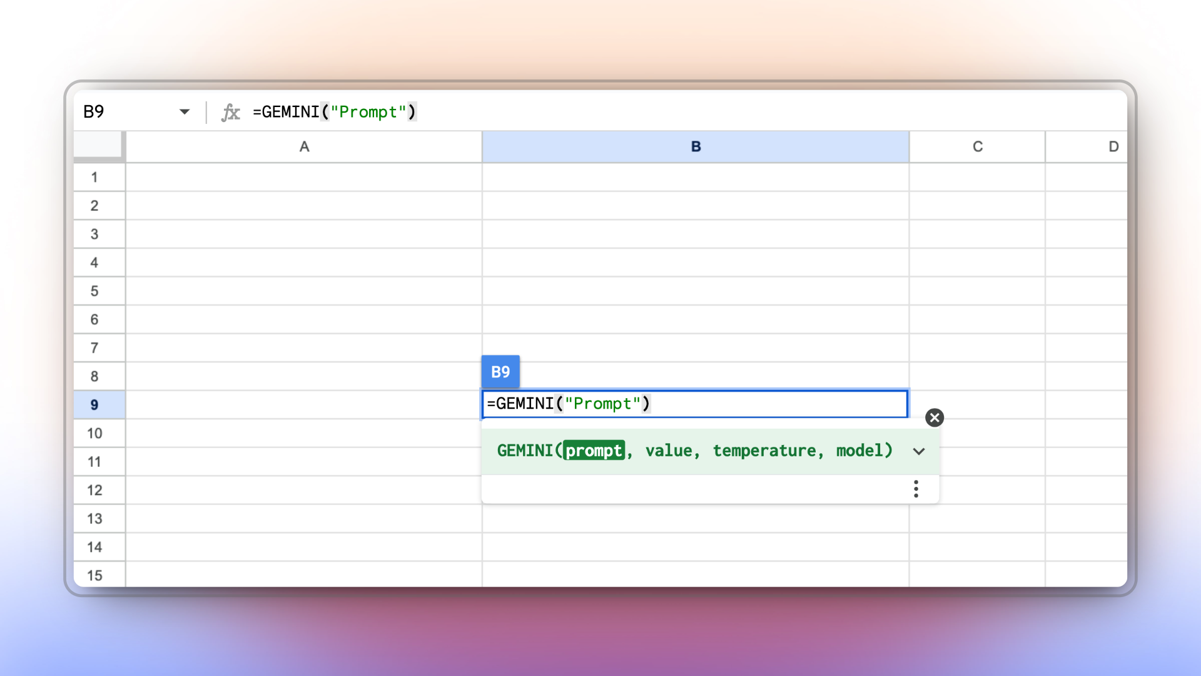Click the B9 cell label tag
1201x676 pixels.
pos(500,372)
